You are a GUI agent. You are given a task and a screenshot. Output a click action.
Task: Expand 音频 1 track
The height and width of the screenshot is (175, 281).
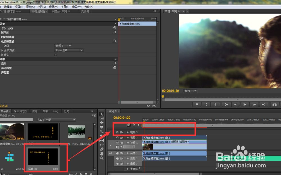tap(128, 153)
